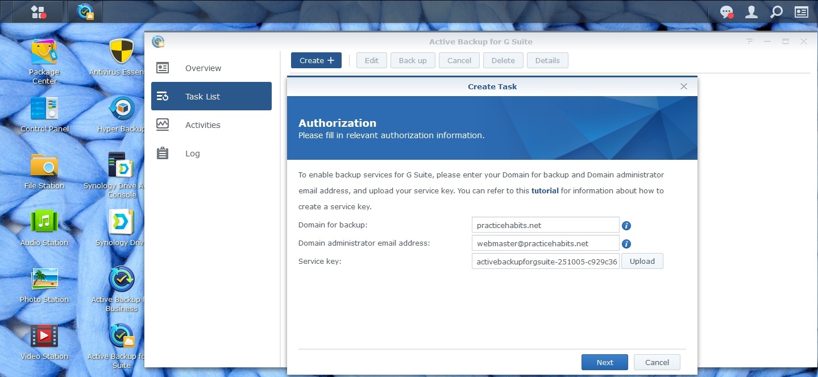Image resolution: width=818 pixels, height=377 pixels.
Task: Cancel the Create Task wizard
Action: pyautogui.click(x=657, y=362)
